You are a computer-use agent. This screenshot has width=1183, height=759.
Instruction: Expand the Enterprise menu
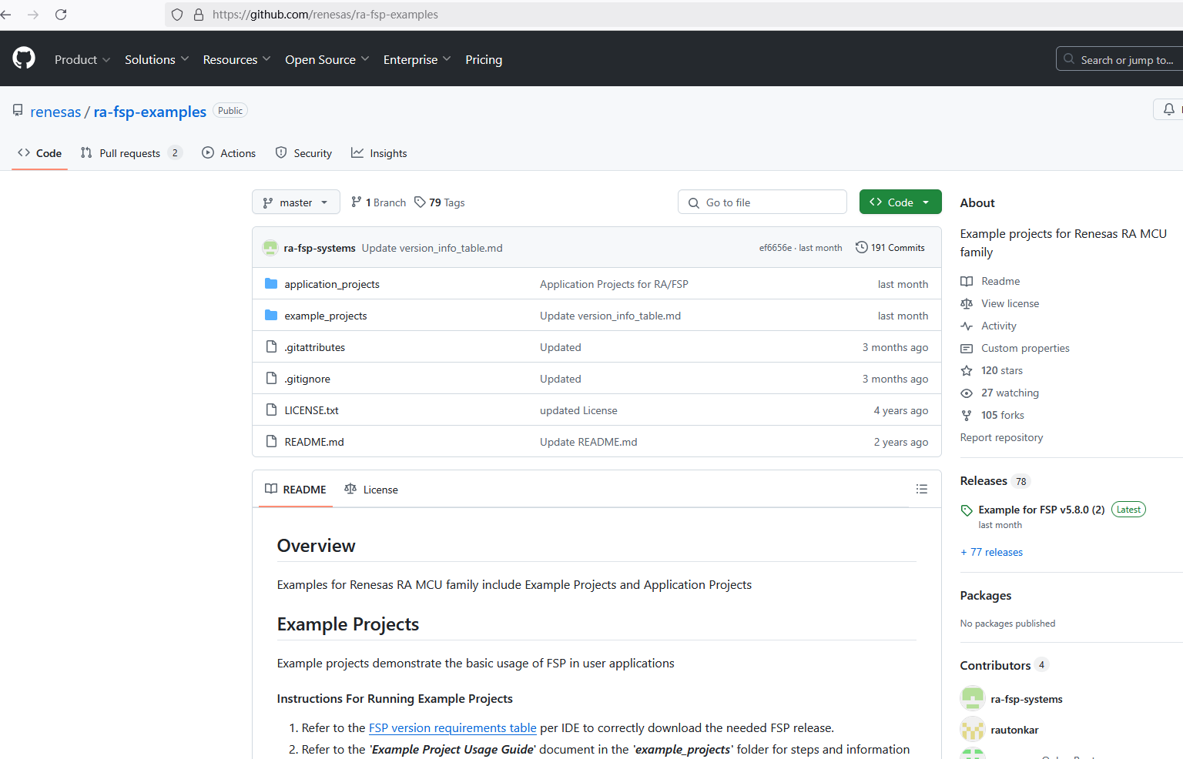click(x=417, y=59)
